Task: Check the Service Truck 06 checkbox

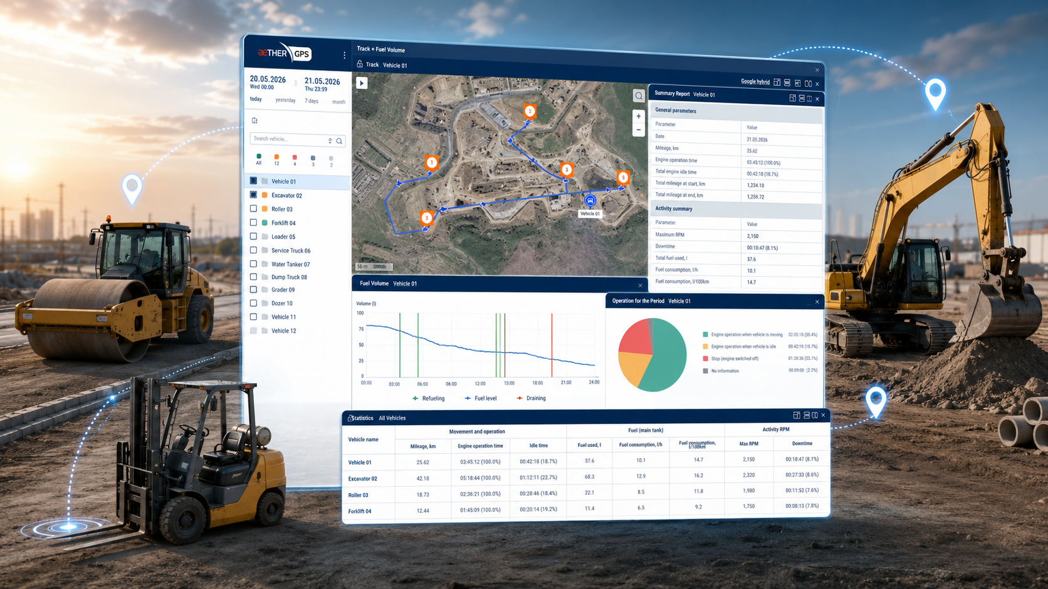Action: coord(253,250)
